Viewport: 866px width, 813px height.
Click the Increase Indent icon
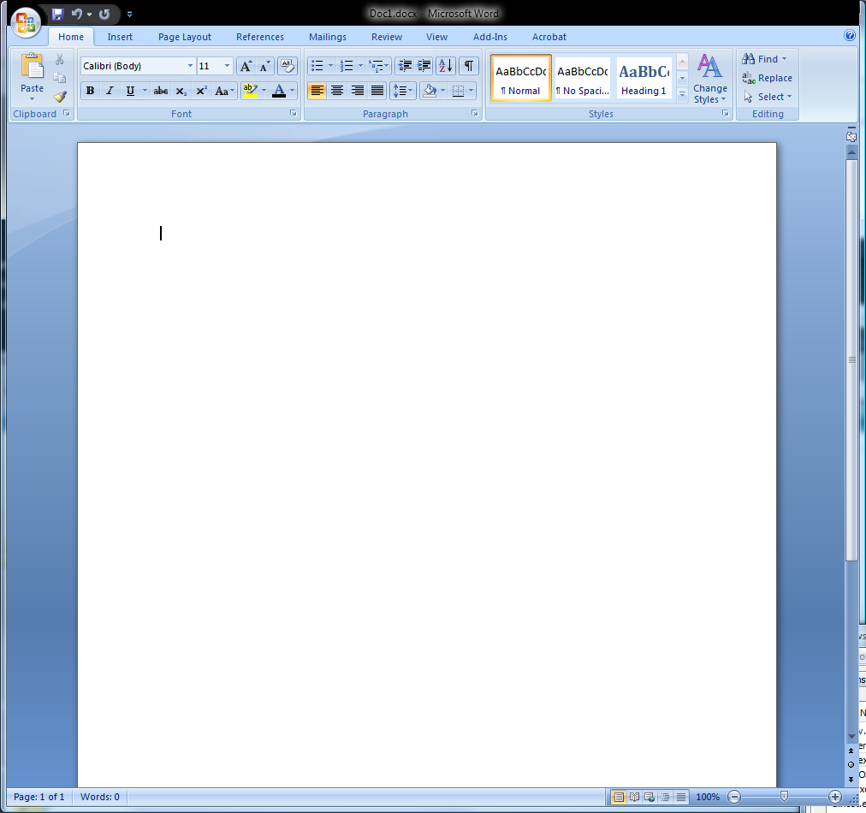point(424,66)
